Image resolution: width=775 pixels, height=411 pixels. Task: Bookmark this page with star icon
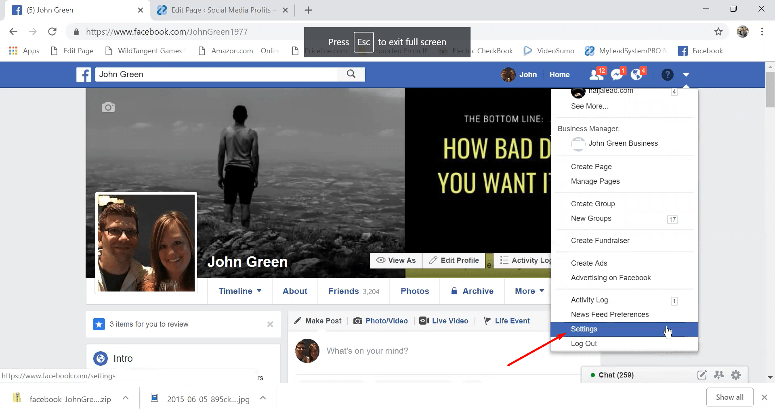718,31
